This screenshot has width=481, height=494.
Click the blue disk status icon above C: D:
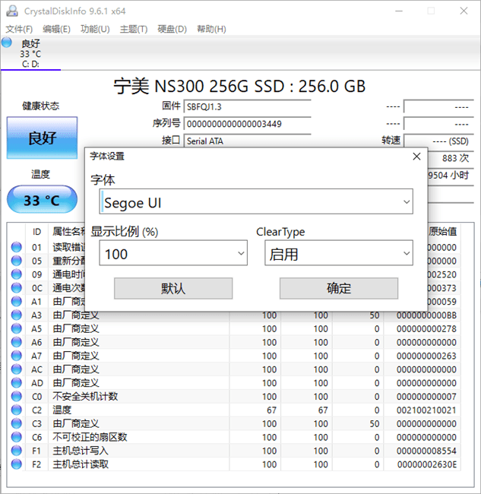coord(8,44)
